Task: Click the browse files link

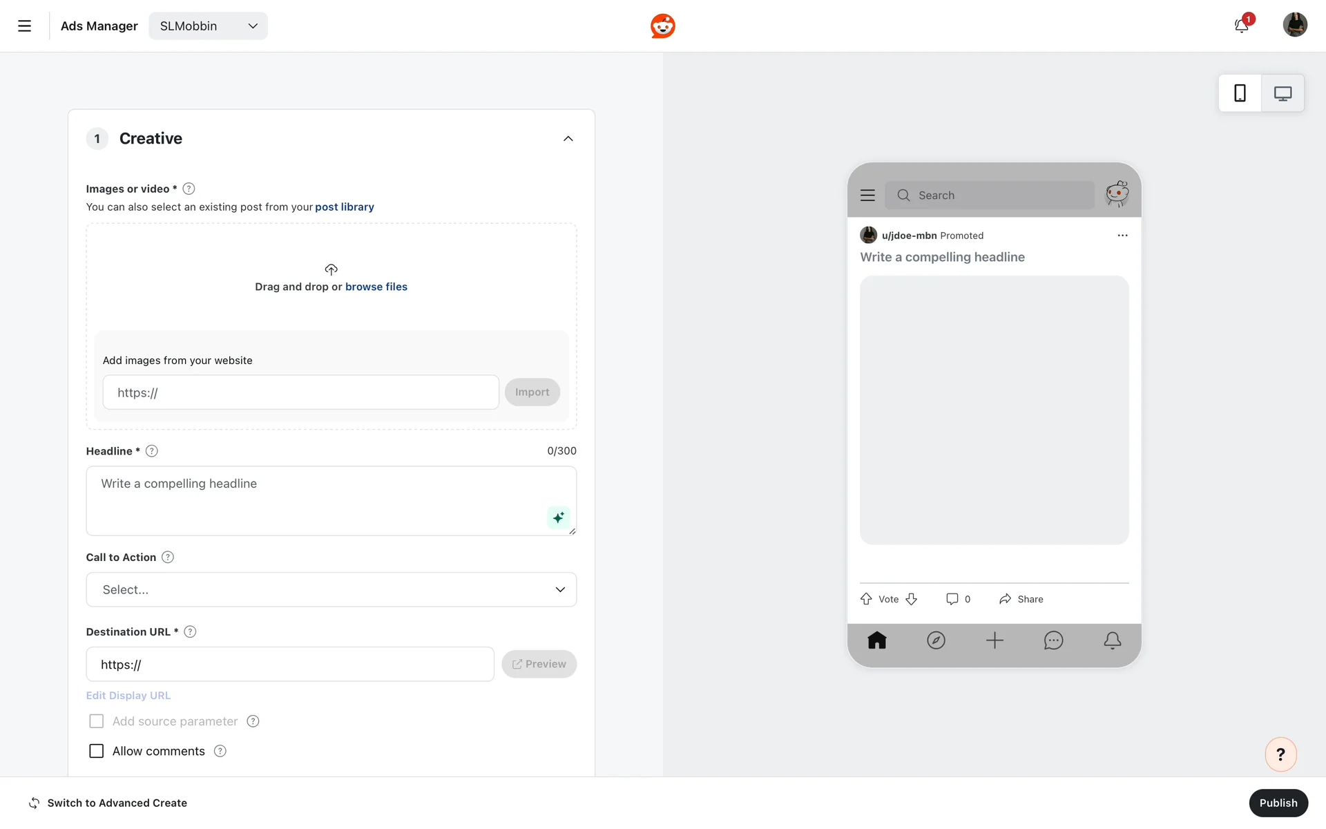Action: (376, 287)
